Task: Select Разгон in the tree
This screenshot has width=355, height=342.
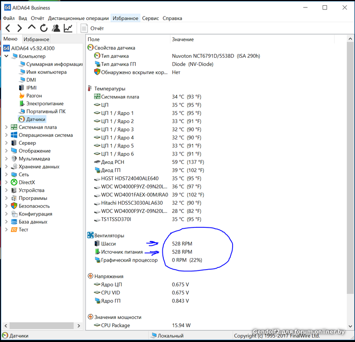Action: pos(34,95)
